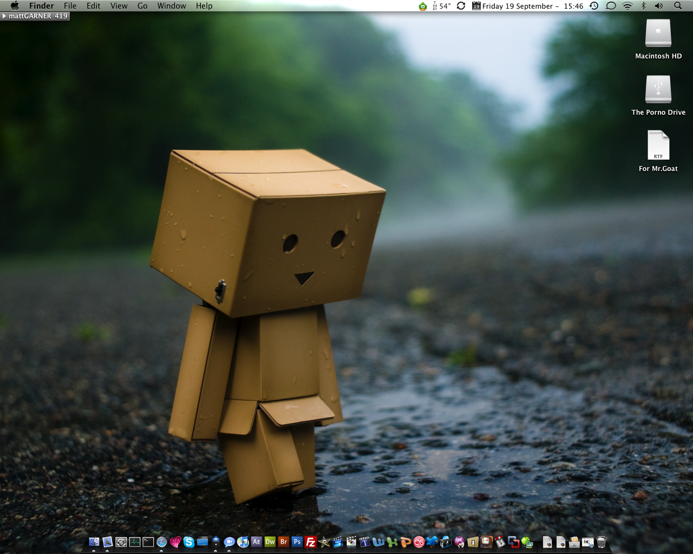Click the sync arrows menu bar icon
The image size is (693, 554).
point(461,6)
